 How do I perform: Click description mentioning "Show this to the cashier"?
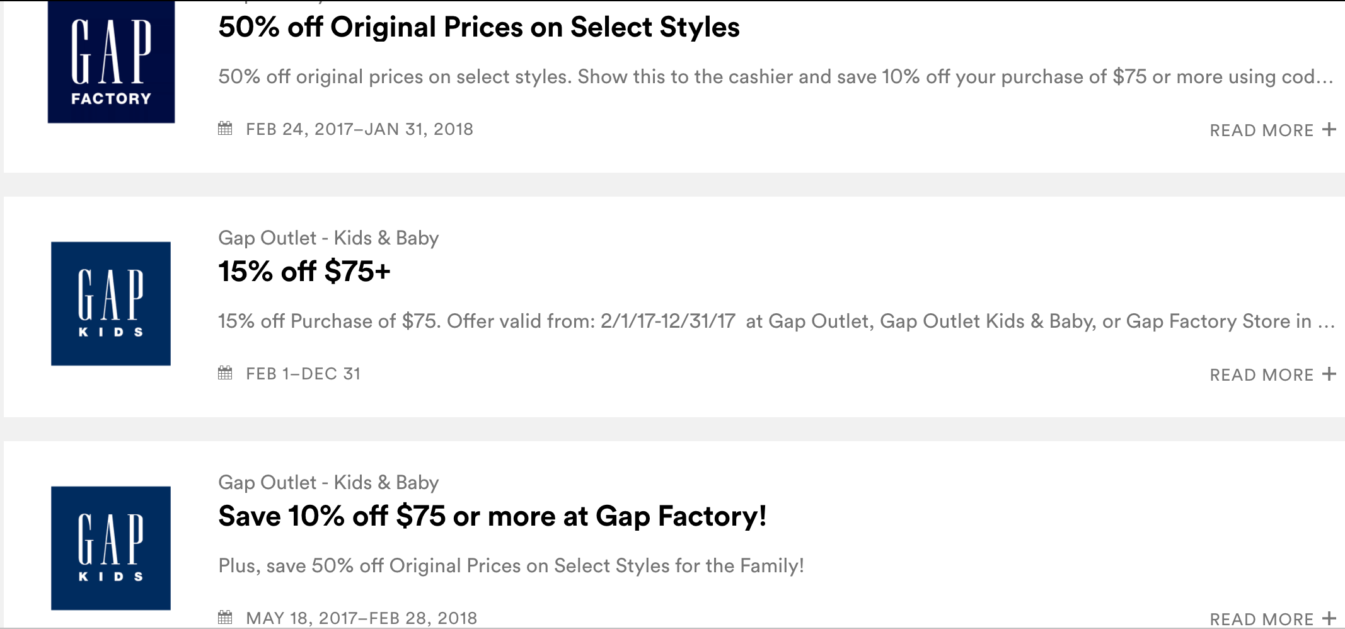click(x=775, y=77)
